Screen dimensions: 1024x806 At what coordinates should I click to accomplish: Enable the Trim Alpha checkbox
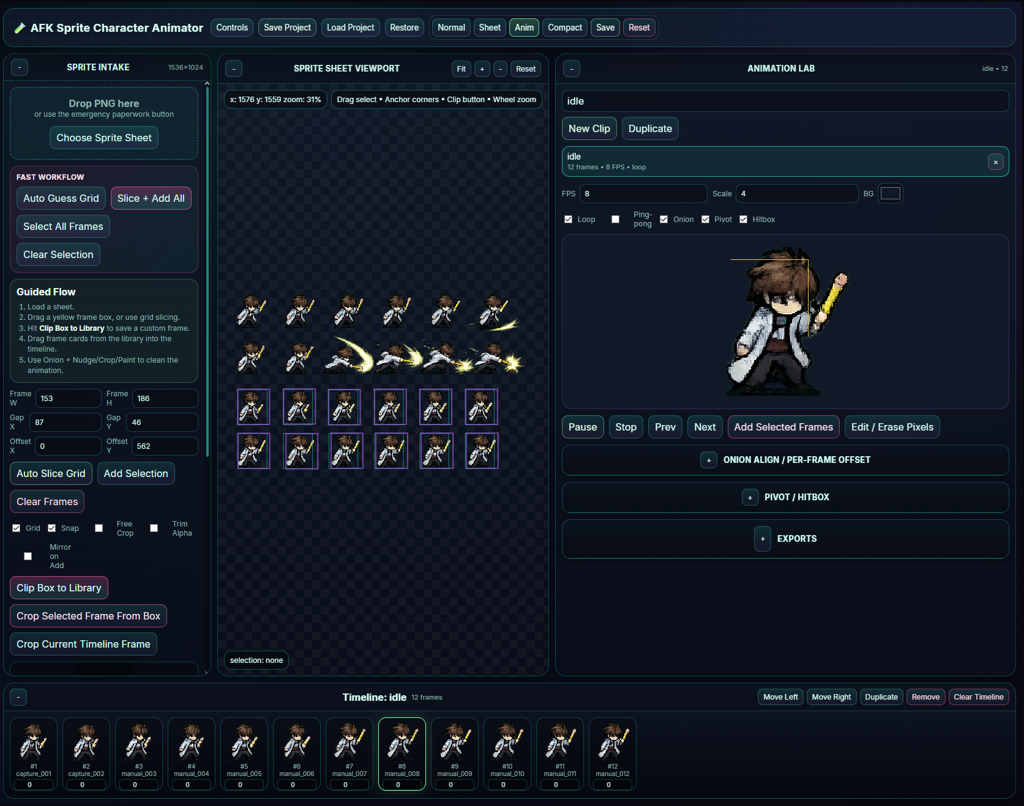coord(154,528)
